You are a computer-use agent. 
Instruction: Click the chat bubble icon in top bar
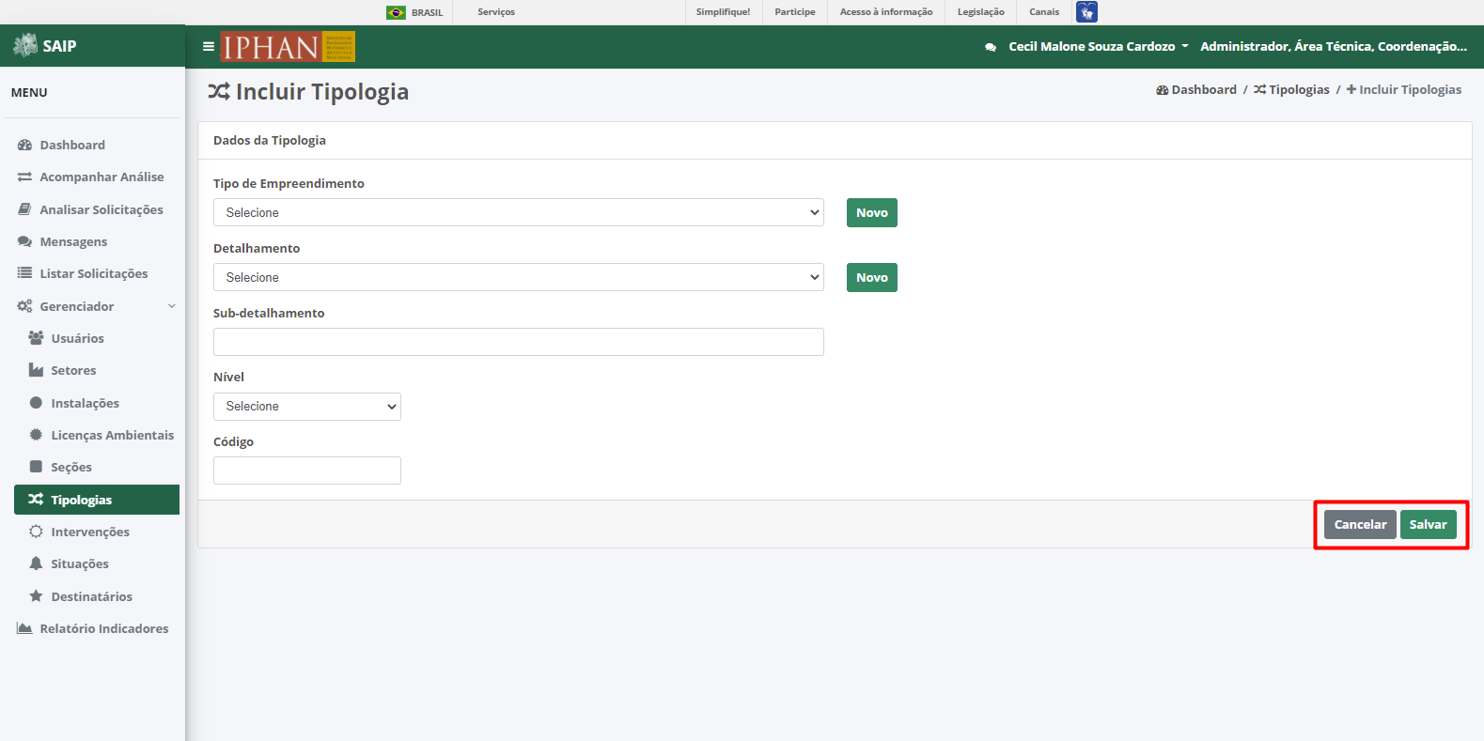tap(991, 47)
